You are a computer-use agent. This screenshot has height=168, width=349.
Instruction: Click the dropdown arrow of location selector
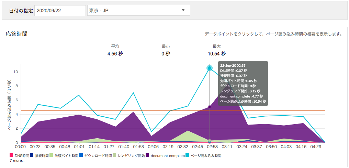click(183, 10)
